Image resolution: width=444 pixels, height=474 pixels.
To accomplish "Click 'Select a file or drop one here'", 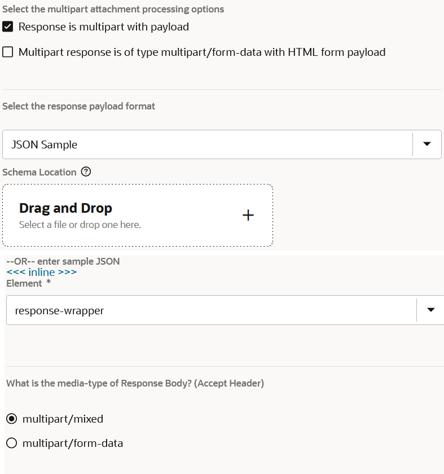I will [x=80, y=225].
